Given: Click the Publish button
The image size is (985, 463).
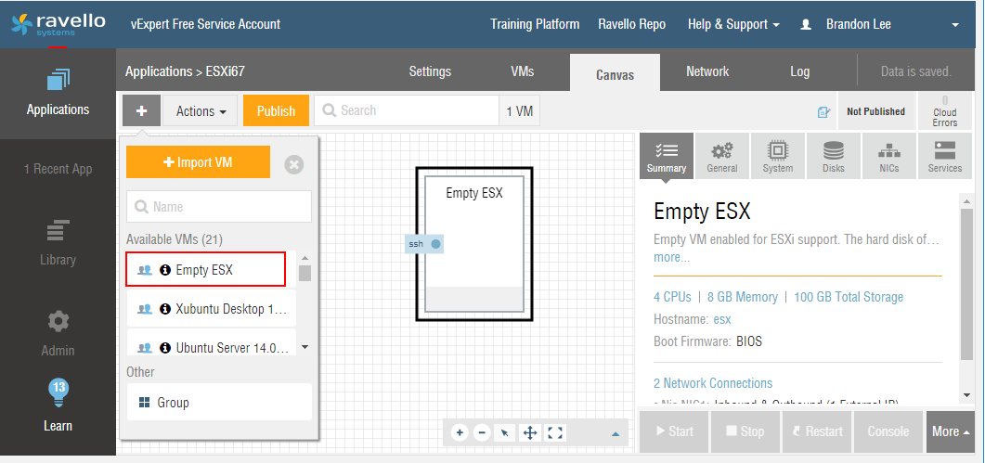Looking at the screenshot, I should (x=276, y=110).
